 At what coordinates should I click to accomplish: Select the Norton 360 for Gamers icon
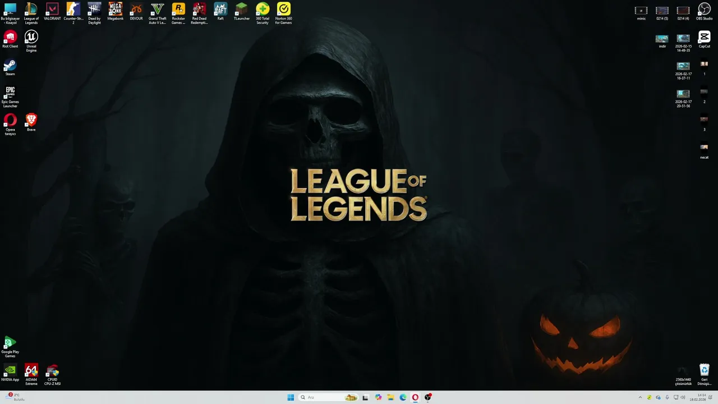[x=283, y=13]
